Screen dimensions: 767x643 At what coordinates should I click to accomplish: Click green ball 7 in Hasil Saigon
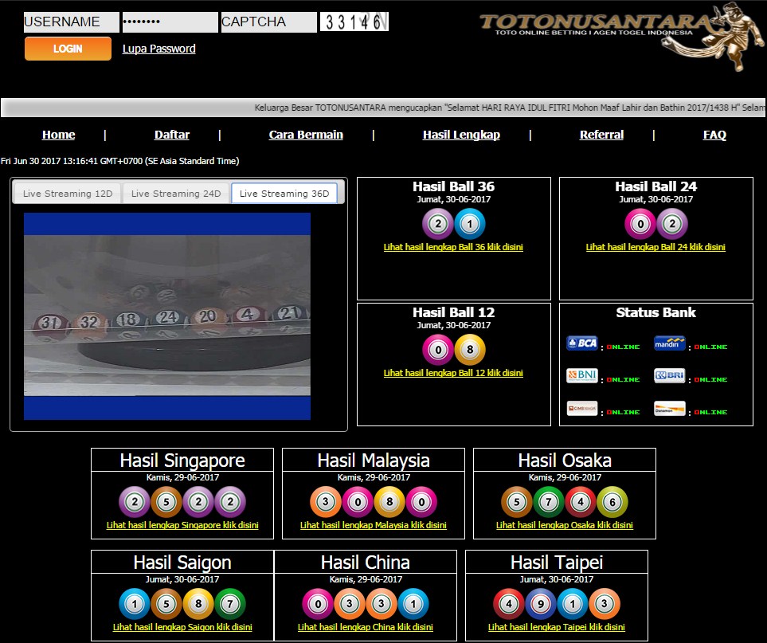pyautogui.click(x=230, y=604)
